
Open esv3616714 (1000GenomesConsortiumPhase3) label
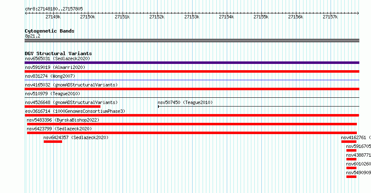point(75,111)
